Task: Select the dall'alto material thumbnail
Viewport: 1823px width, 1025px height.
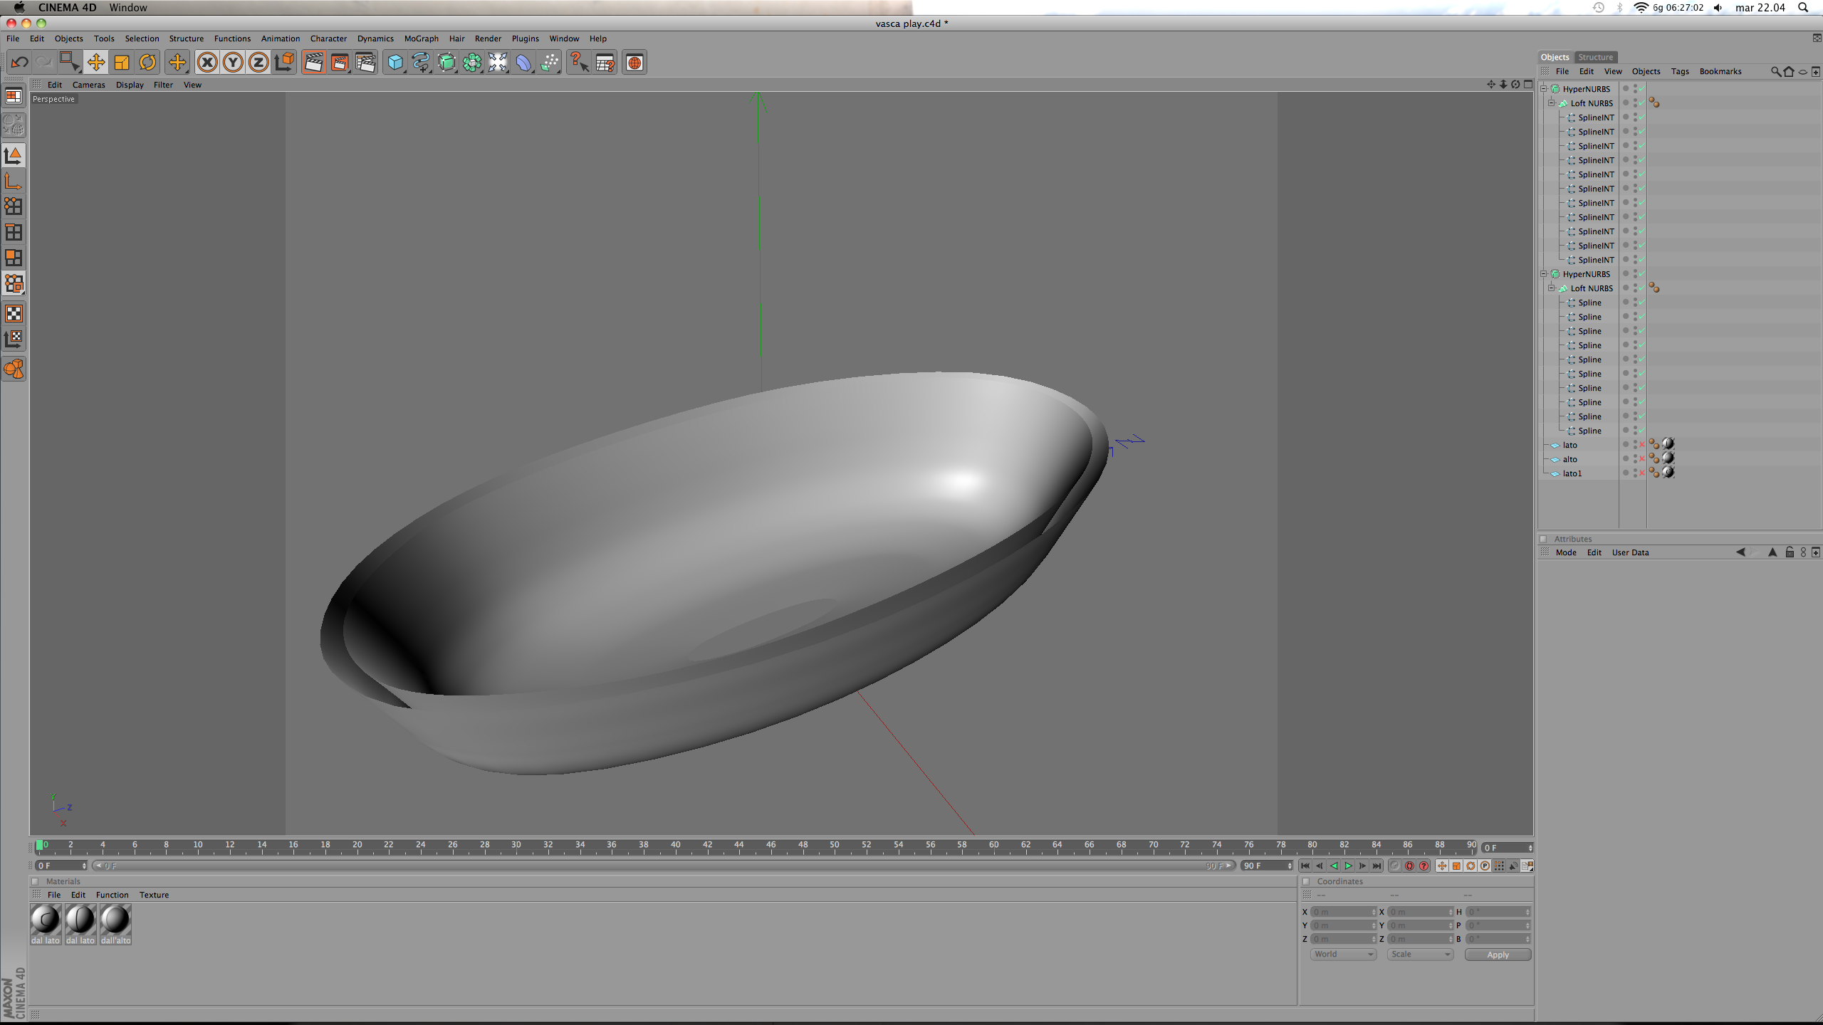Action: pos(115,920)
